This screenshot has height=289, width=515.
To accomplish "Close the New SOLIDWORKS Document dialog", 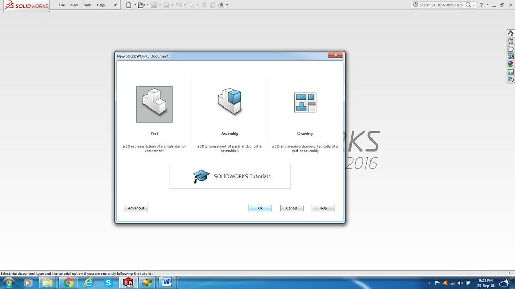I will tap(336, 55).
